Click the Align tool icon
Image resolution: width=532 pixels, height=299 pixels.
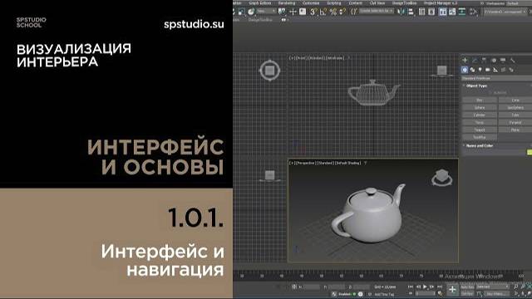click(x=411, y=12)
